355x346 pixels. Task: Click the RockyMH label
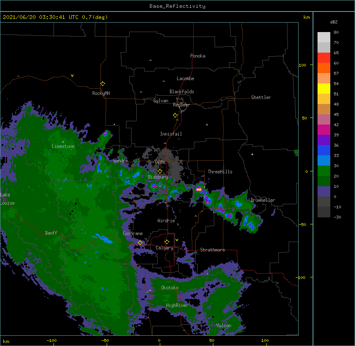[101, 93]
